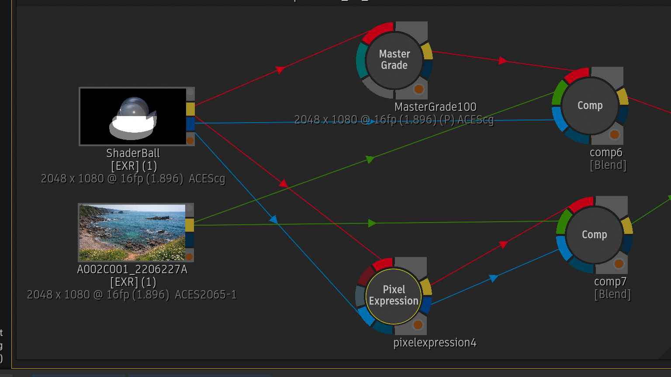This screenshot has height=377, width=671.
Task: Click the red front input on comp7
Action: [x=581, y=204]
